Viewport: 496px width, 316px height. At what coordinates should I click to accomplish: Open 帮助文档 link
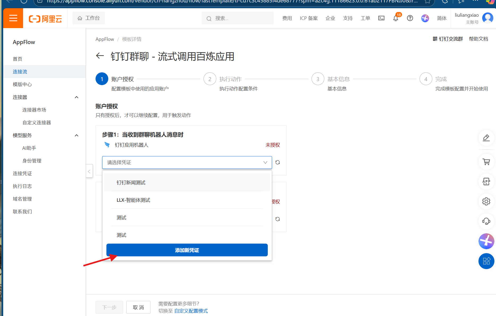[x=478, y=39]
